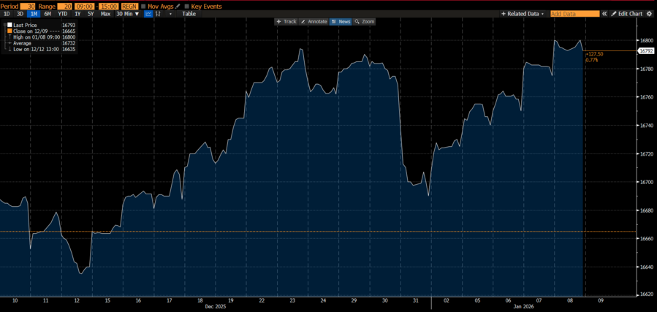The image size is (657, 312).
Task: Click the Edit Chart button
Action: (x=627, y=14)
